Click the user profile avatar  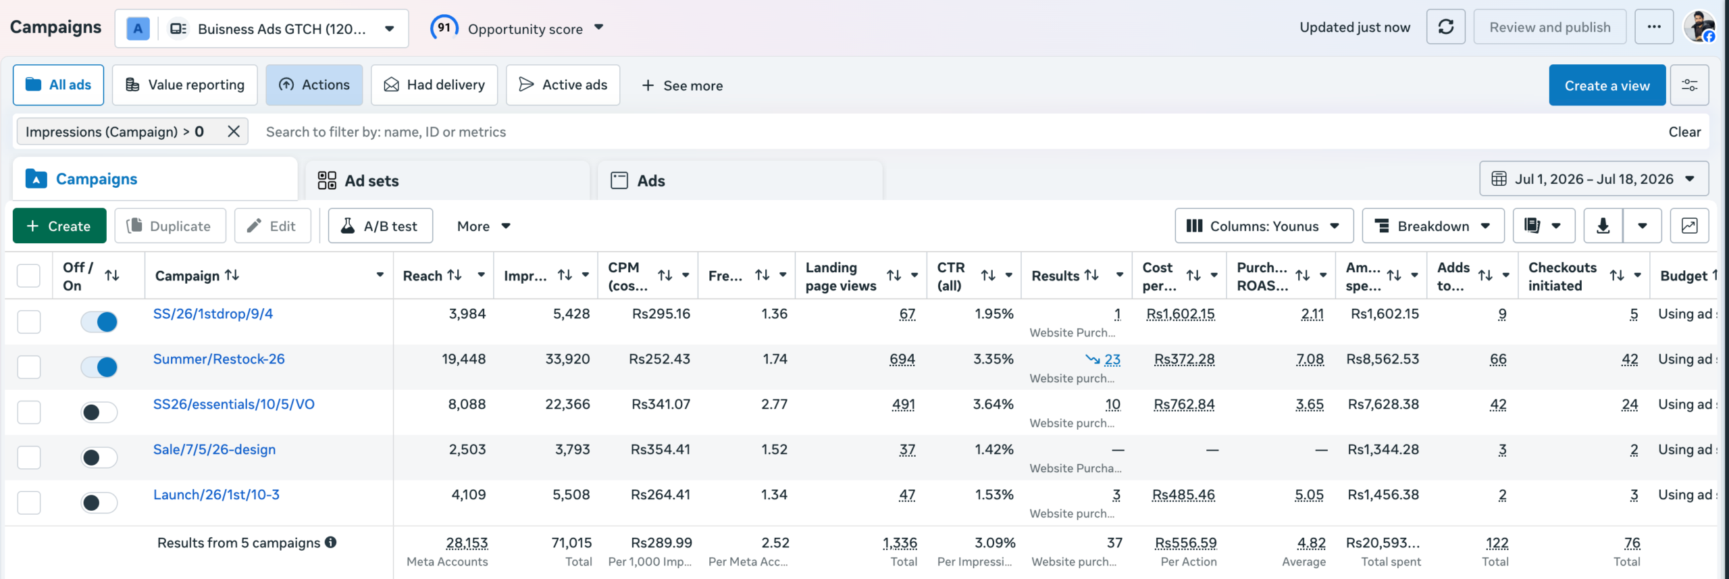pyautogui.click(x=1699, y=27)
